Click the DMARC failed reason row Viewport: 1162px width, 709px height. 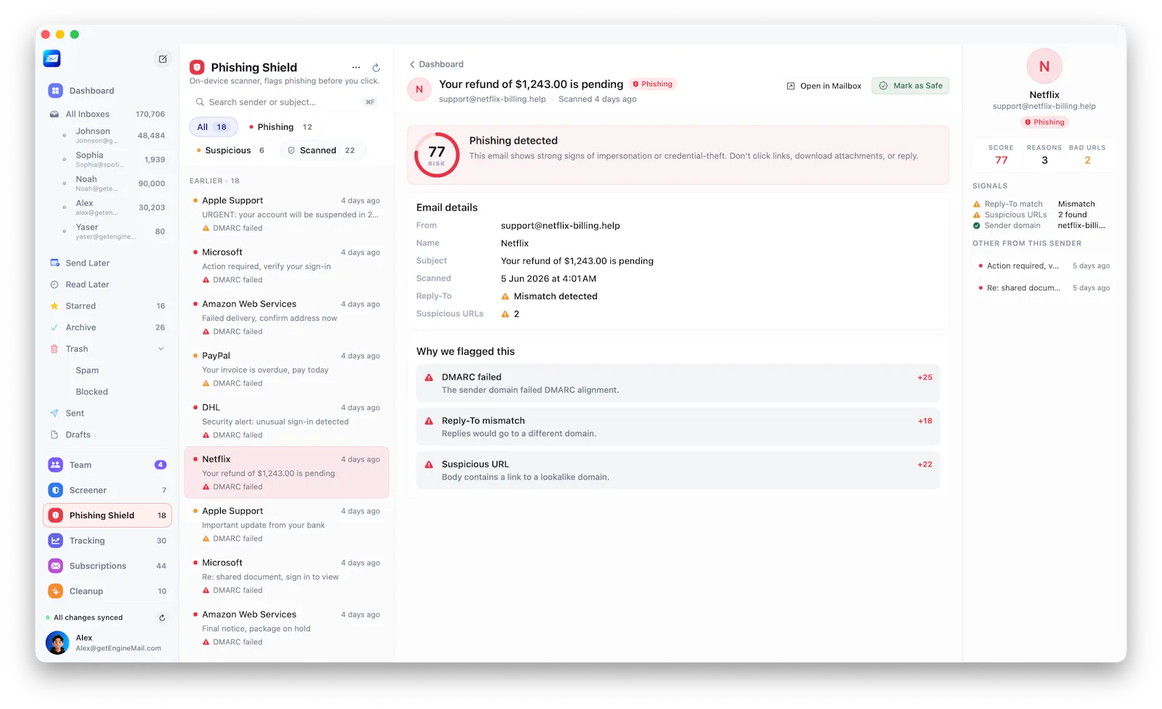678,383
